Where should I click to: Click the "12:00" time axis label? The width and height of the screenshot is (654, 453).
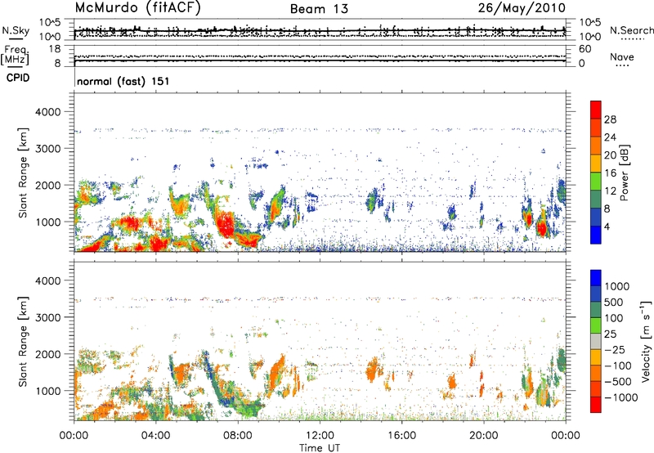(320, 436)
